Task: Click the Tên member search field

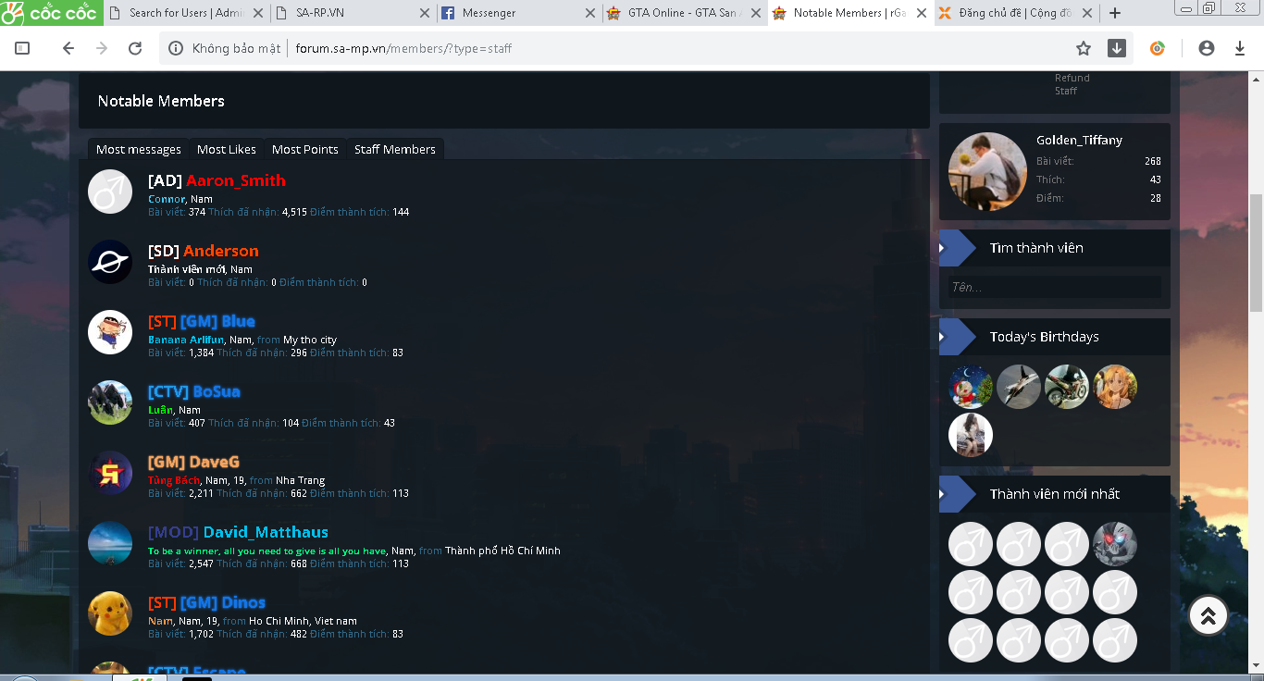Action: pos(1054,287)
